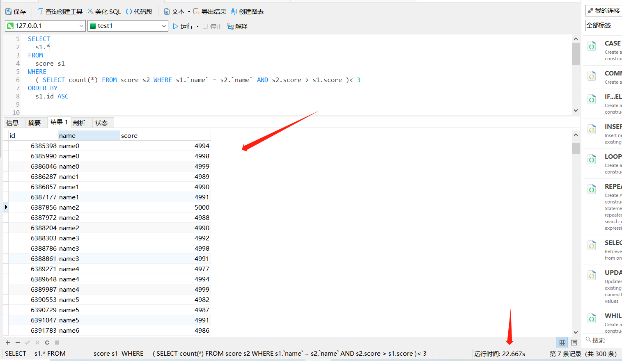Select the LOOP code snippet

point(603,164)
